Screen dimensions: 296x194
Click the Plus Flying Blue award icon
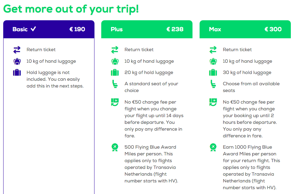pos(115,147)
